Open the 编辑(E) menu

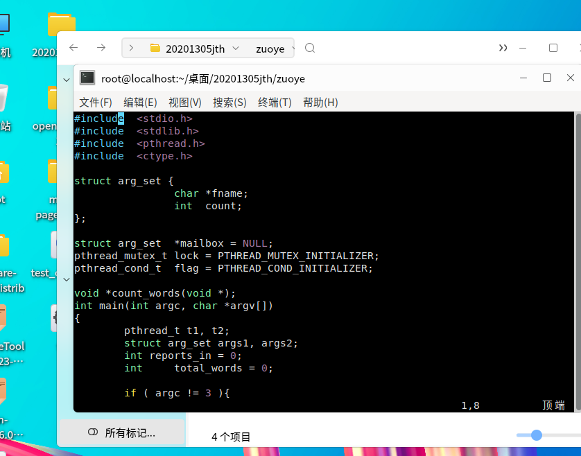[140, 103]
